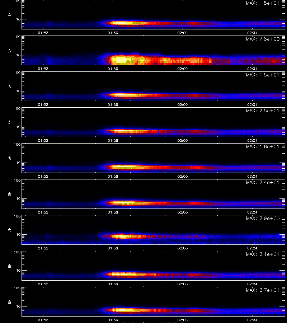Click the MAX: 1.6e+01 label
Screen dimensions: 287x323
pyautogui.click(x=263, y=146)
